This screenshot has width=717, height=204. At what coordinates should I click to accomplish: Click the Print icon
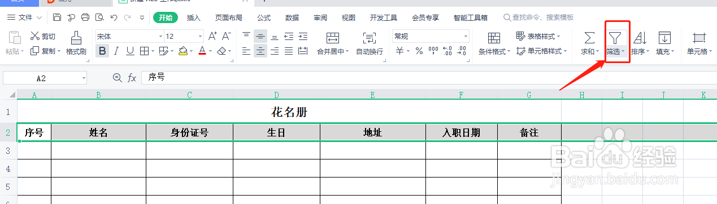pyautogui.click(x=85, y=17)
